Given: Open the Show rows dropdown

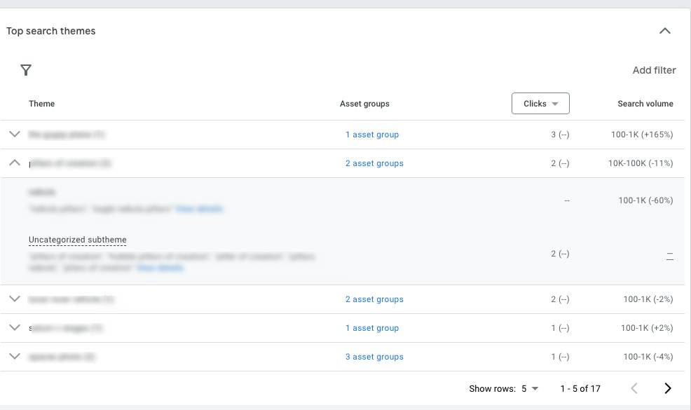Looking at the screenshot, I should point(530,388).
